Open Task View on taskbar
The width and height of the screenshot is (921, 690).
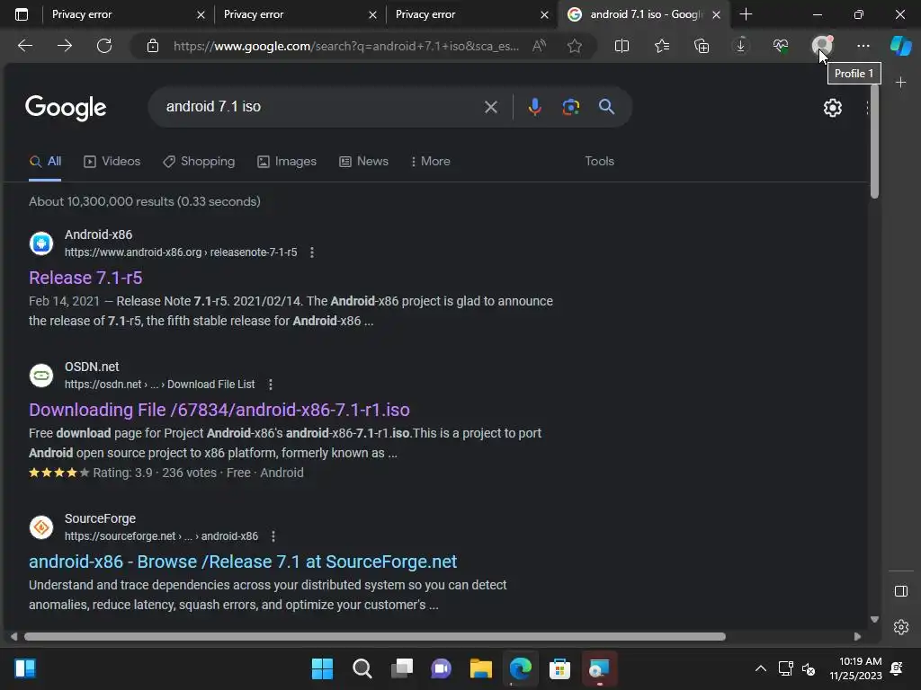[402, 668]
